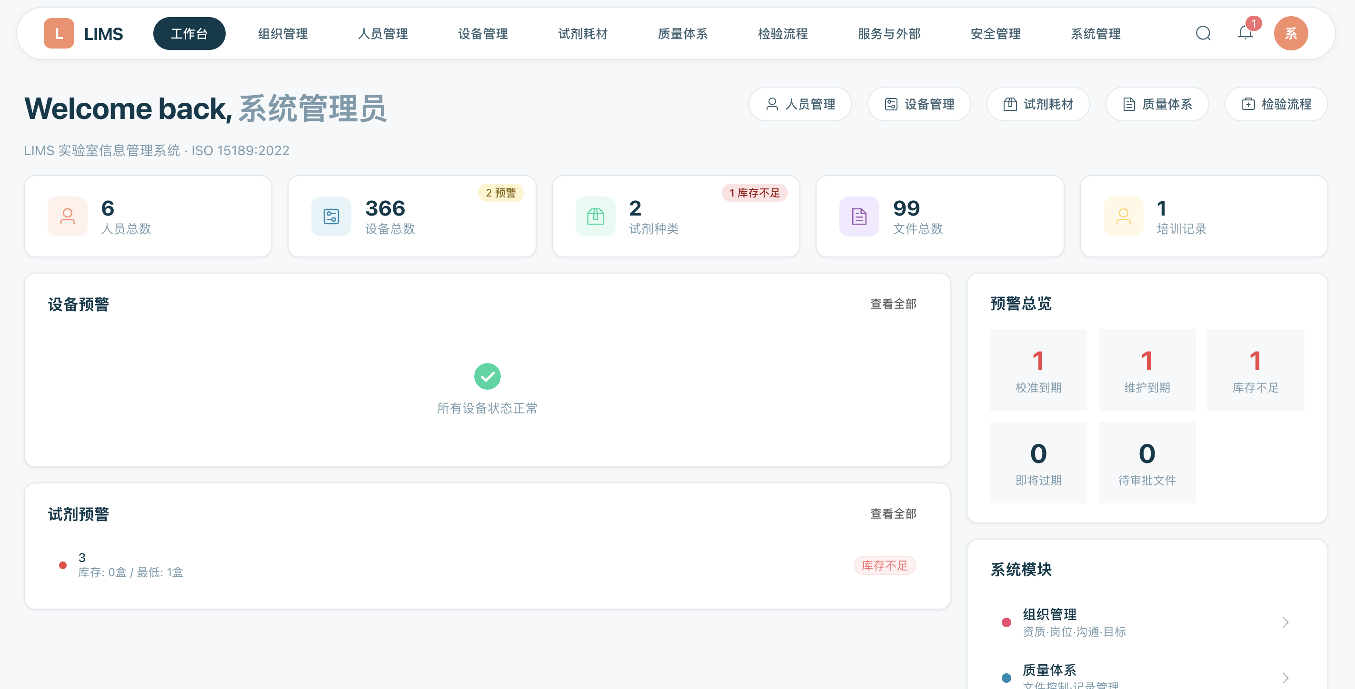1355x689 pixels.
Task: Click the 质量体系 shortcut button
Action: point(1156,104)
